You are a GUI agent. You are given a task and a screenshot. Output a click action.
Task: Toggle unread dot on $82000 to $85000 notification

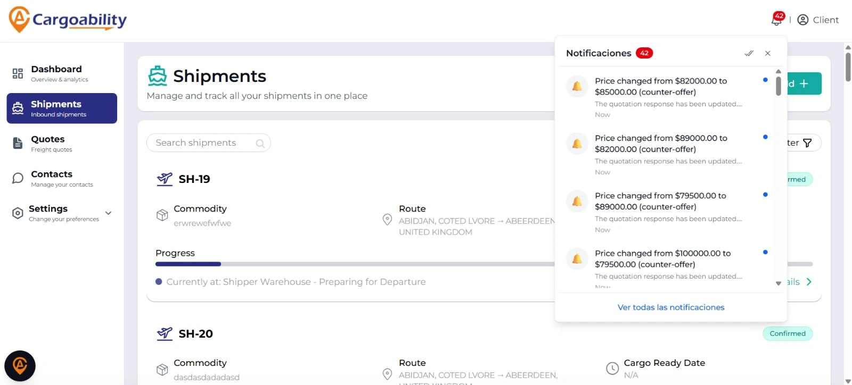pyautogui.click(x=765, y=80)
